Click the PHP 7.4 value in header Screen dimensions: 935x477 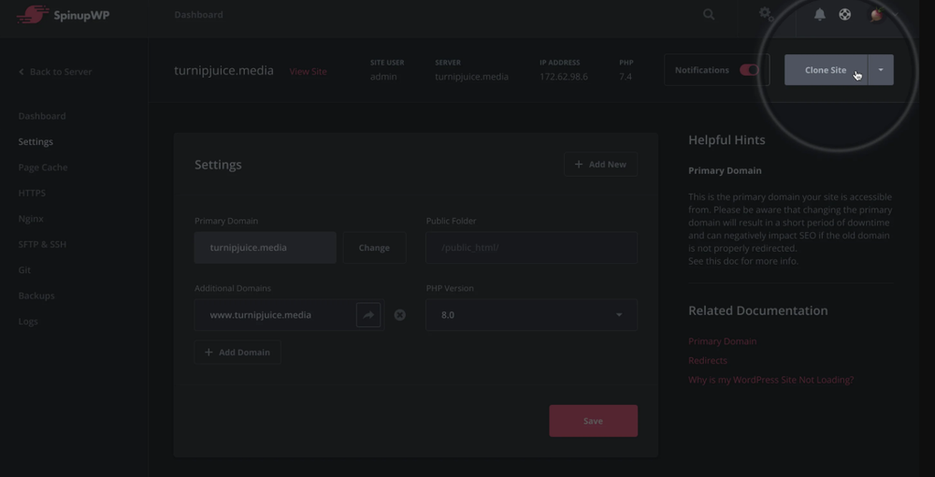pyautogui.click(x=625, y=77)
